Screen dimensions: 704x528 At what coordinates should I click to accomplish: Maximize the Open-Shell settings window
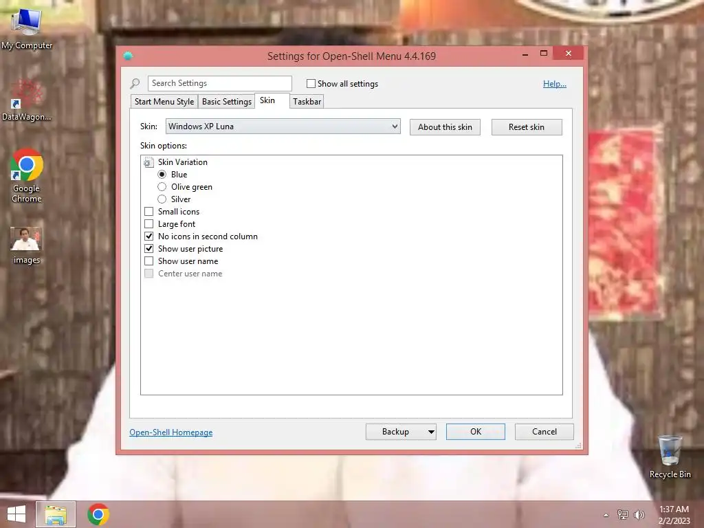coord(544,54)
